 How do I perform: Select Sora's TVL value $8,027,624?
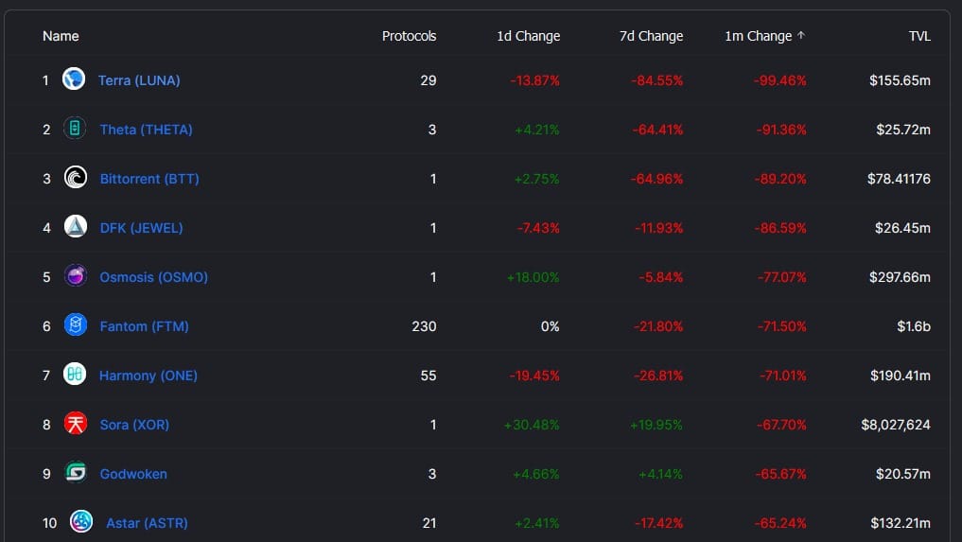896,424
